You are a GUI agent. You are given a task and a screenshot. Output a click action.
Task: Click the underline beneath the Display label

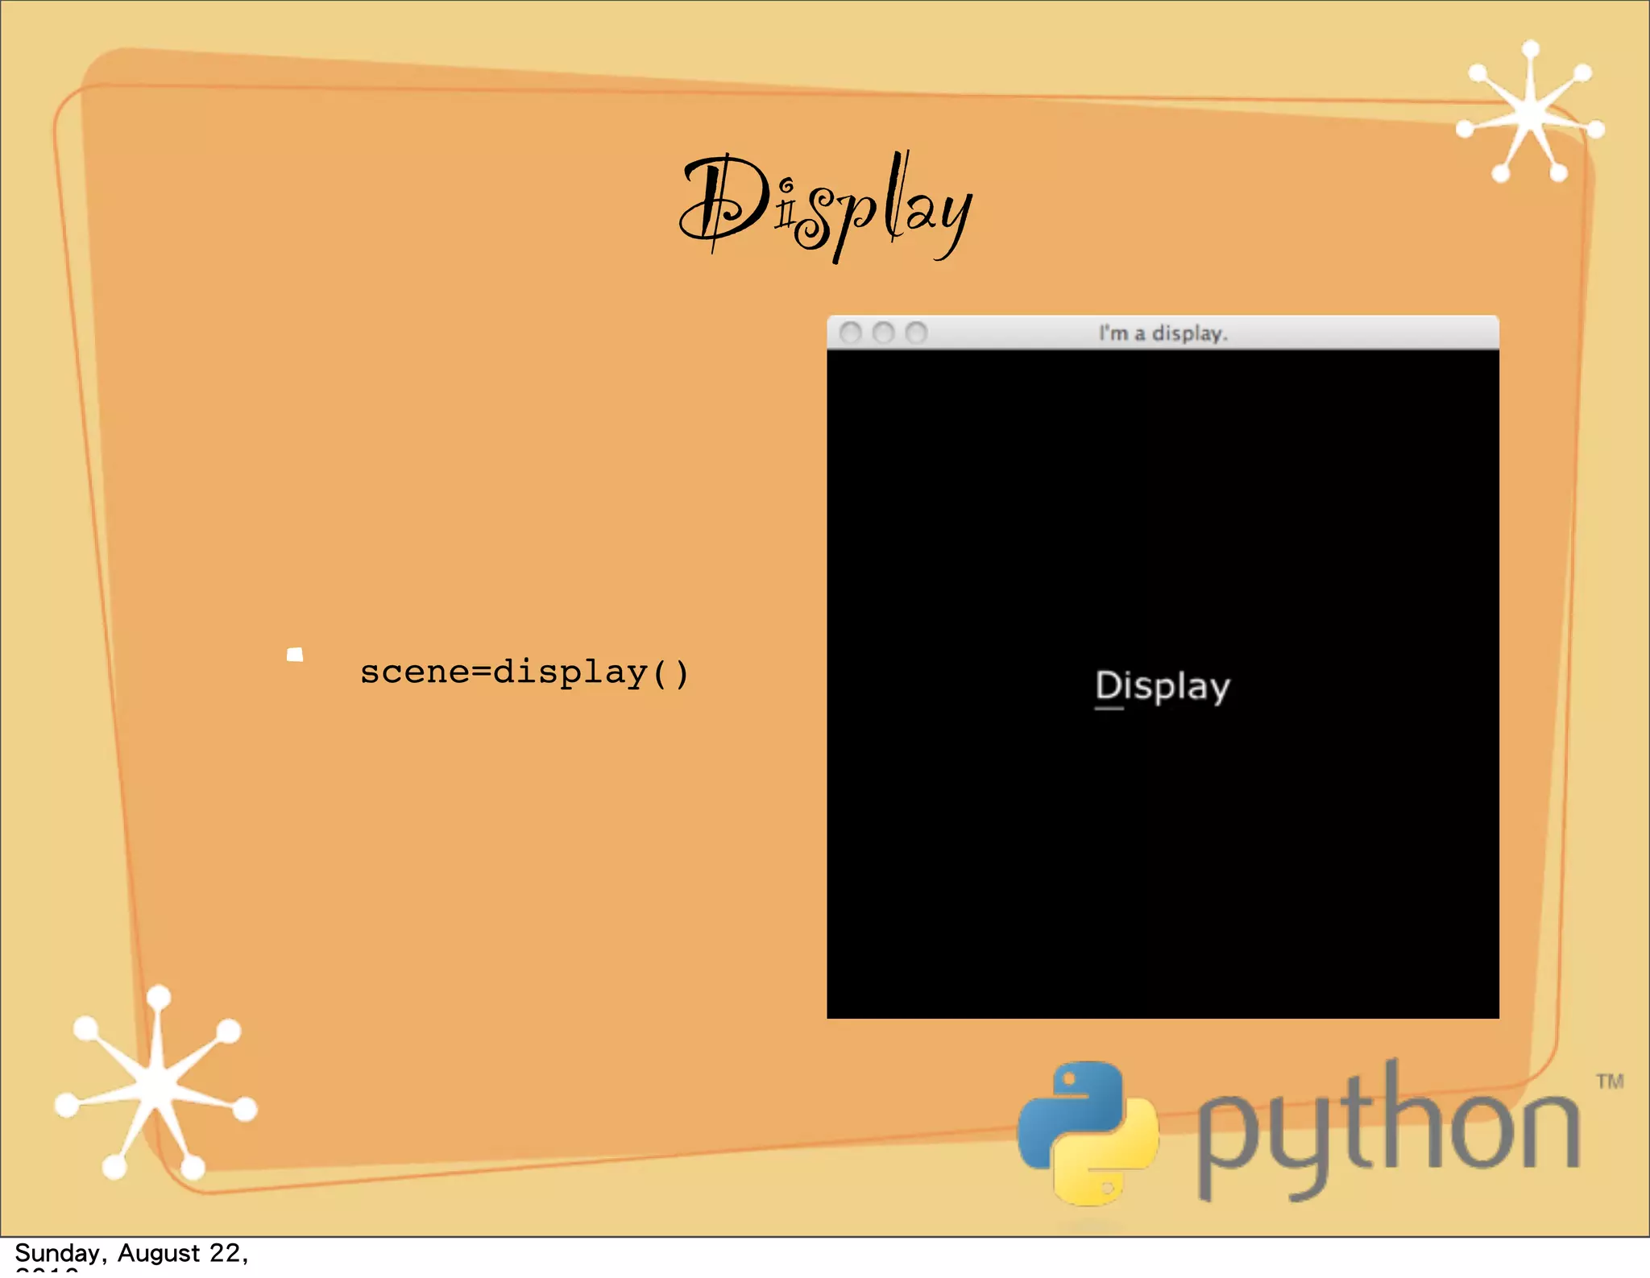pos(1109,709)
